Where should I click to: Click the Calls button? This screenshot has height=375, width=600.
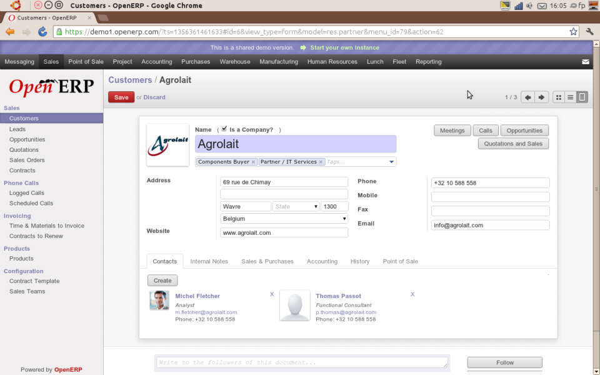tap(486, 131)
